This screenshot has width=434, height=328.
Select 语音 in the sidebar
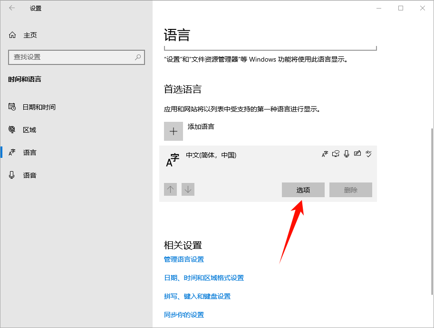coord(29,175)
